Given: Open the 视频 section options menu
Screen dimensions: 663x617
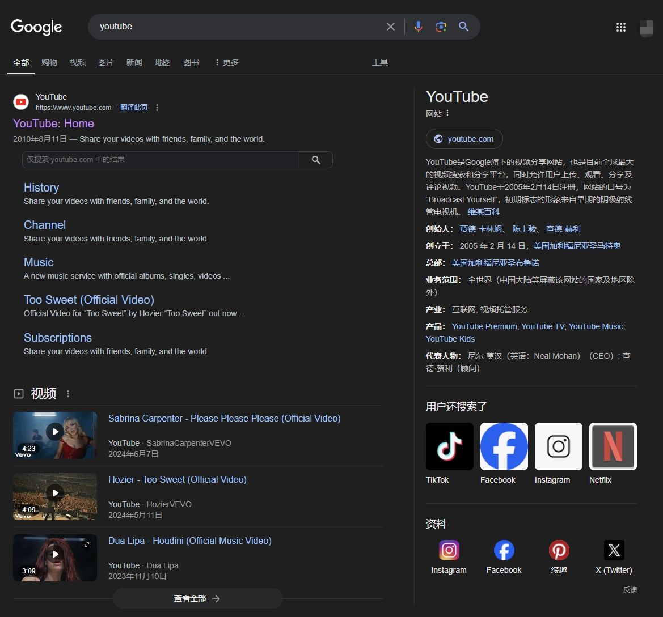Looking at the screenshot, I should click(69, 394).
